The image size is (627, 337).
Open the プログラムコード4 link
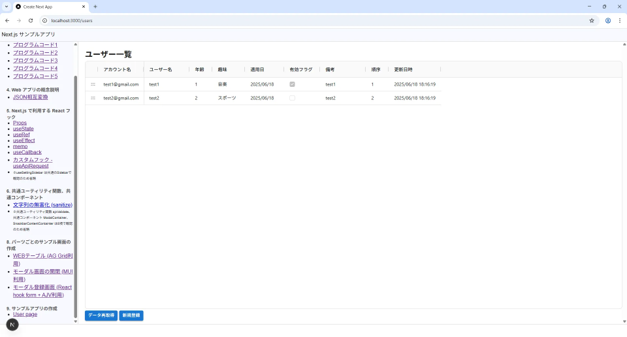(35, 69)
